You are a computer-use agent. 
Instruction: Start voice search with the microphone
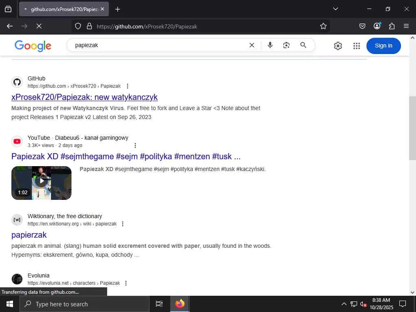[x=270, y=45]
